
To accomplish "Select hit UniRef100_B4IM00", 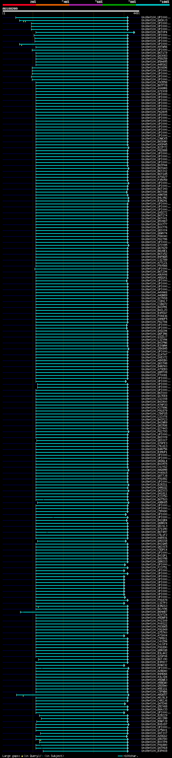I will [154, 402].
